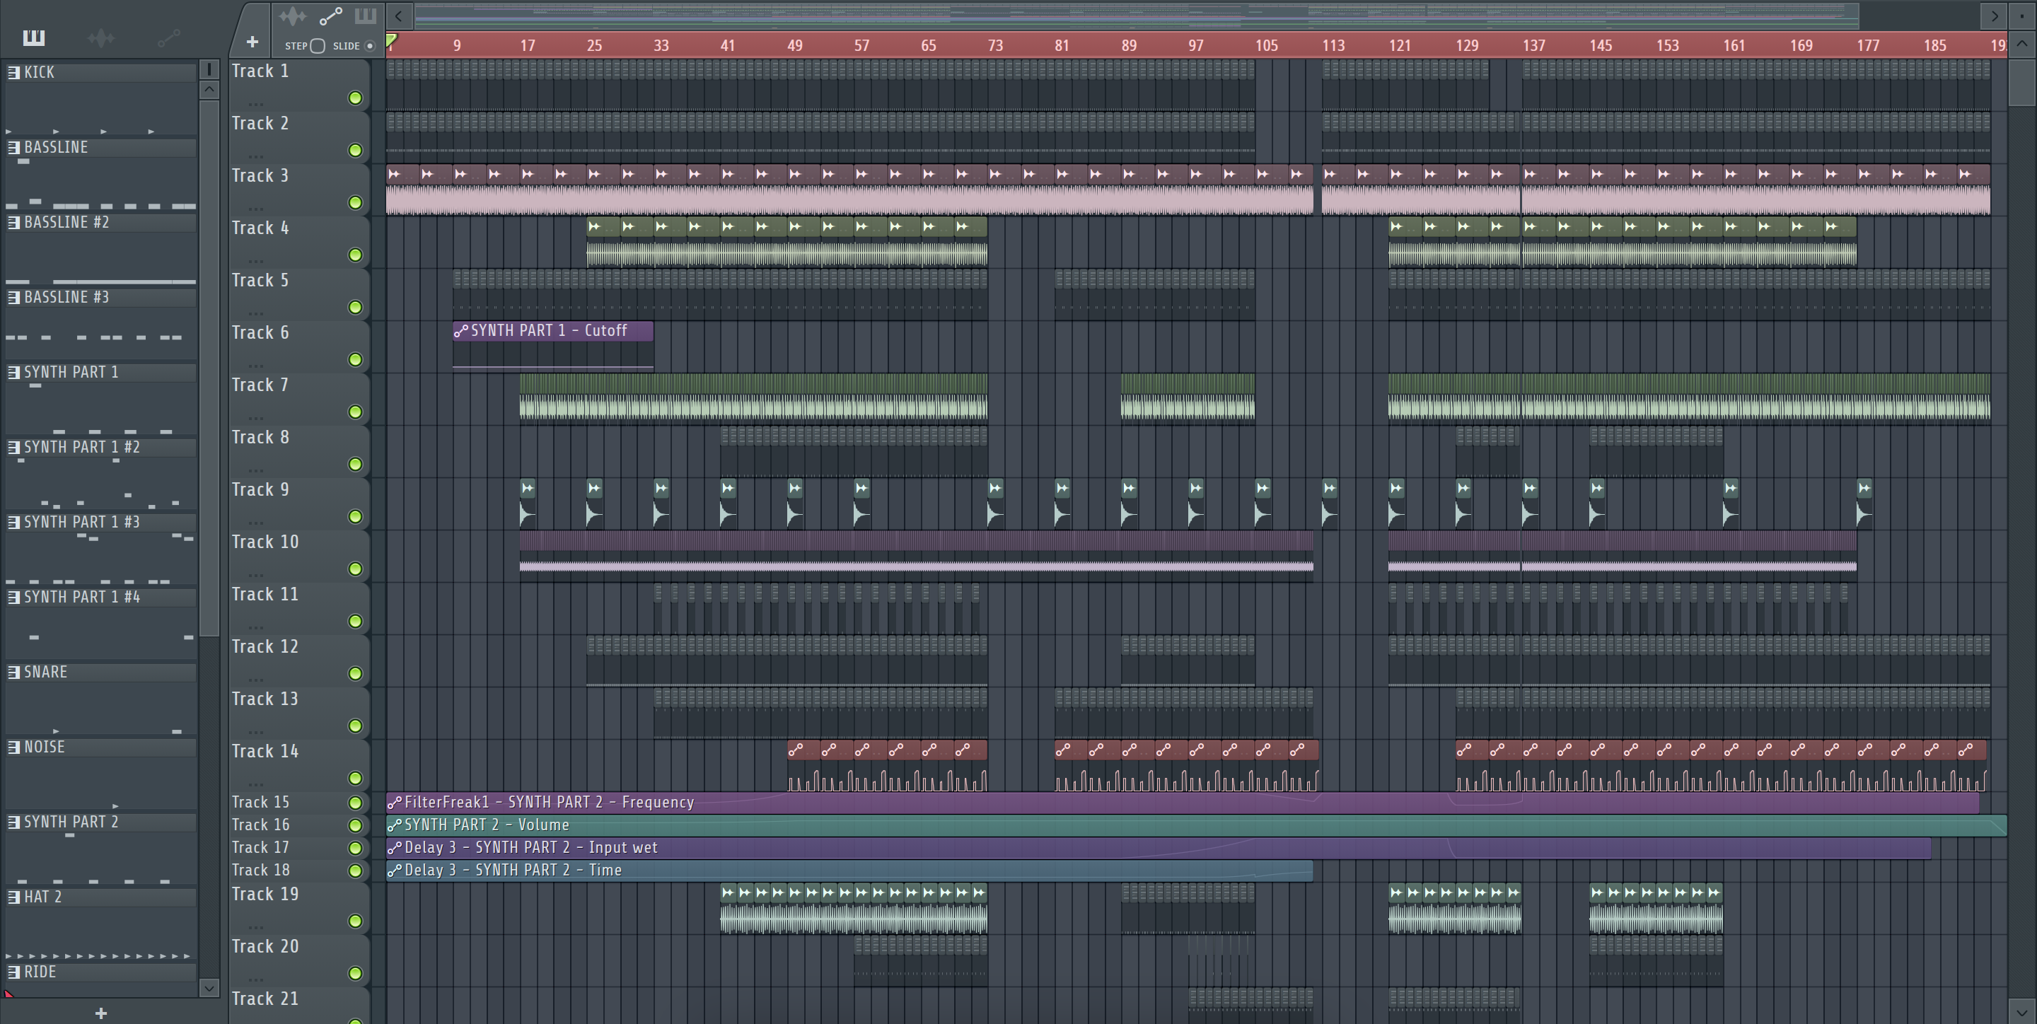Mute Track 6 with green switch
The image size is (2037, 1024).
pos(355,360)
